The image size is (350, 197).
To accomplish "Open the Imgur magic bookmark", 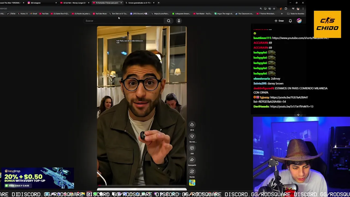I will click(x=224, y=14).
